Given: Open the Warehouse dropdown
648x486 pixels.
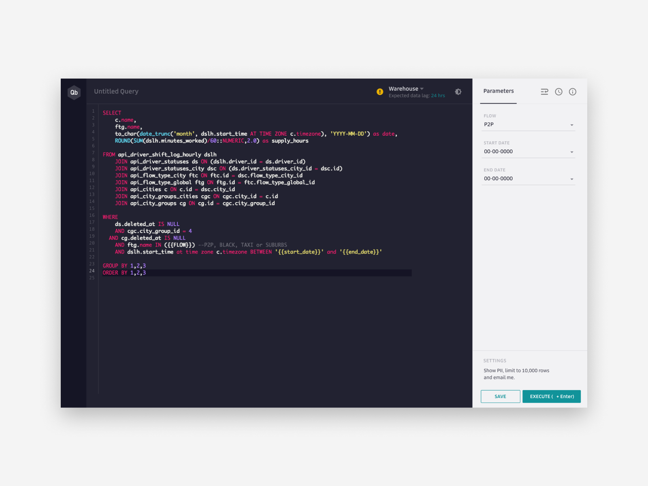Looking at the screenshot, I should click(405, 88).
